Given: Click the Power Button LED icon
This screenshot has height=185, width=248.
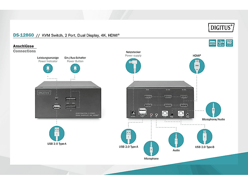Looking at the screenshot, I should 75,68.
